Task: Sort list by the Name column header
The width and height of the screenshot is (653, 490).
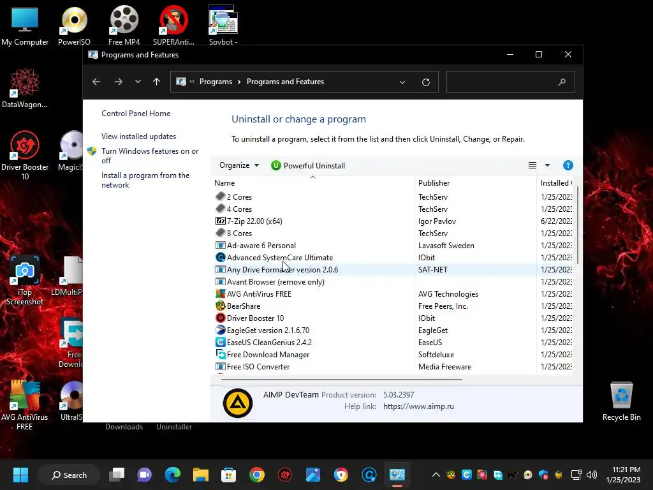Action: point(312,183)
